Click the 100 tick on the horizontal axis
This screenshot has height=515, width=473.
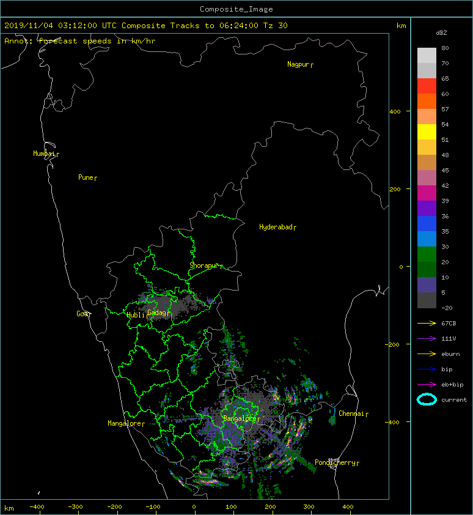[231, 507]
